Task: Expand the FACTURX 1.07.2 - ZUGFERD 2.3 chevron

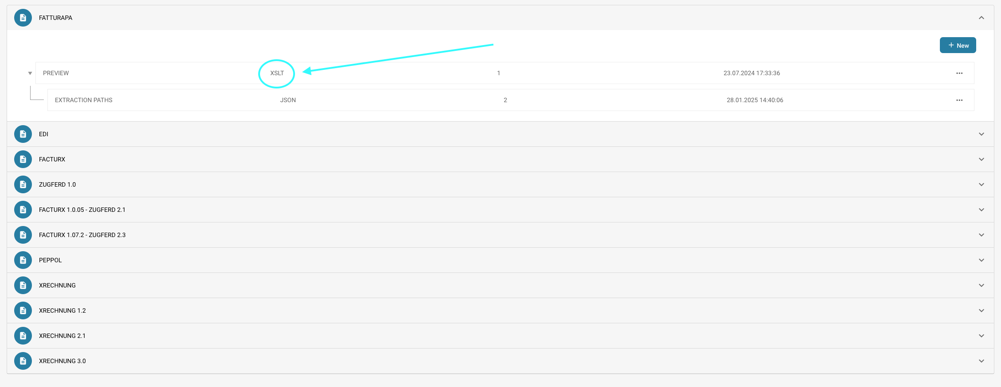Action: 982,235
